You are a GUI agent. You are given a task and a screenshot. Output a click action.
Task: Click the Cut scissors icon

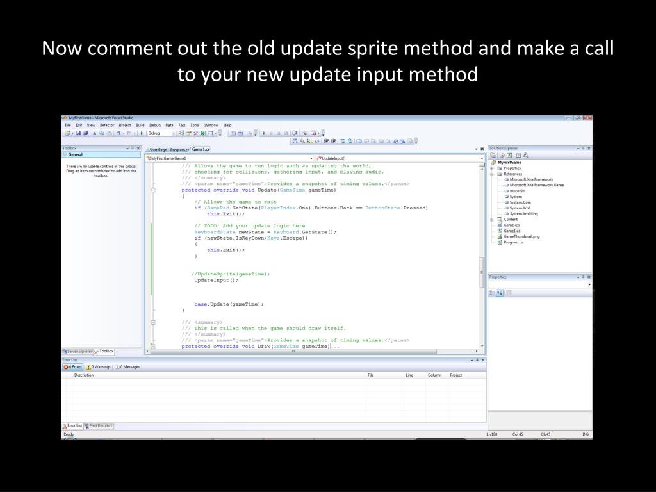click(x=95, y=133)
